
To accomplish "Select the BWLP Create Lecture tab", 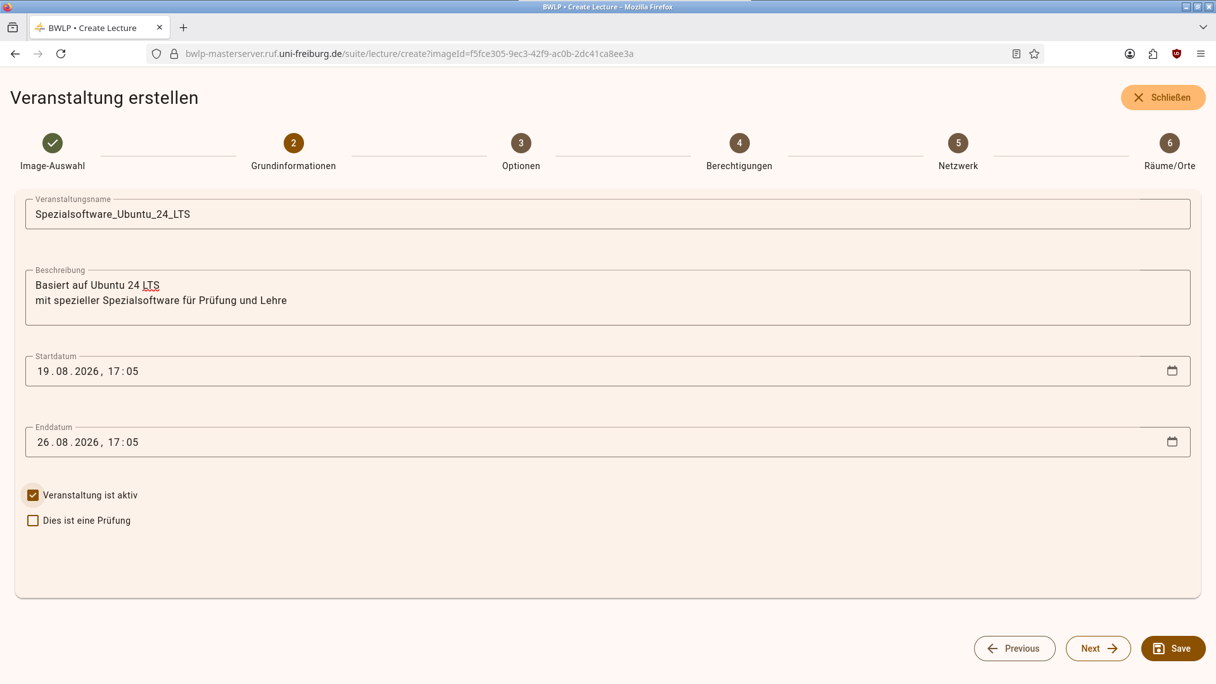I will click(x=99, y=28).
